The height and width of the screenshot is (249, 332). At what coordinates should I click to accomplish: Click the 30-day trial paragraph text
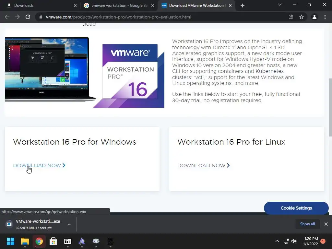pos(236,97)
